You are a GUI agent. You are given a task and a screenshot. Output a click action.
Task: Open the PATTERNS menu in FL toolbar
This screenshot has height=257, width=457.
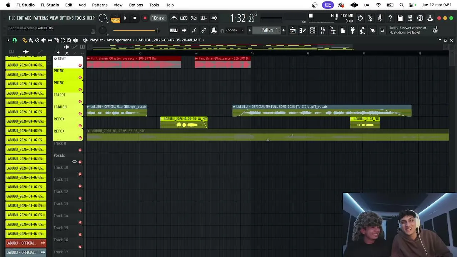pos(41,18)
